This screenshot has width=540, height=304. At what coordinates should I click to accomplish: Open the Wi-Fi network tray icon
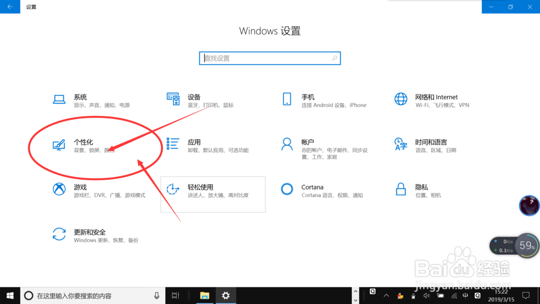[x=454, y=295]
